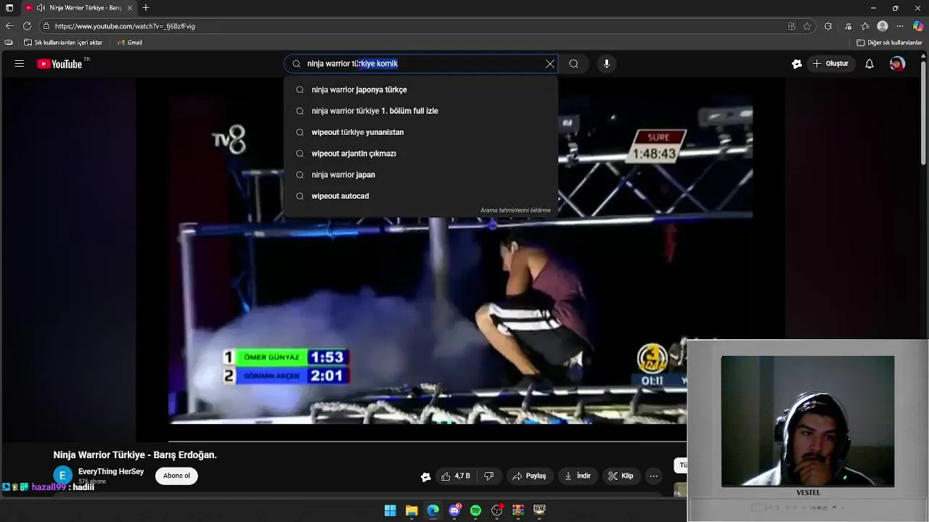Click the sparkle Ask icon beside like button
Screen dimensions: 929x522
coord(426,476)
